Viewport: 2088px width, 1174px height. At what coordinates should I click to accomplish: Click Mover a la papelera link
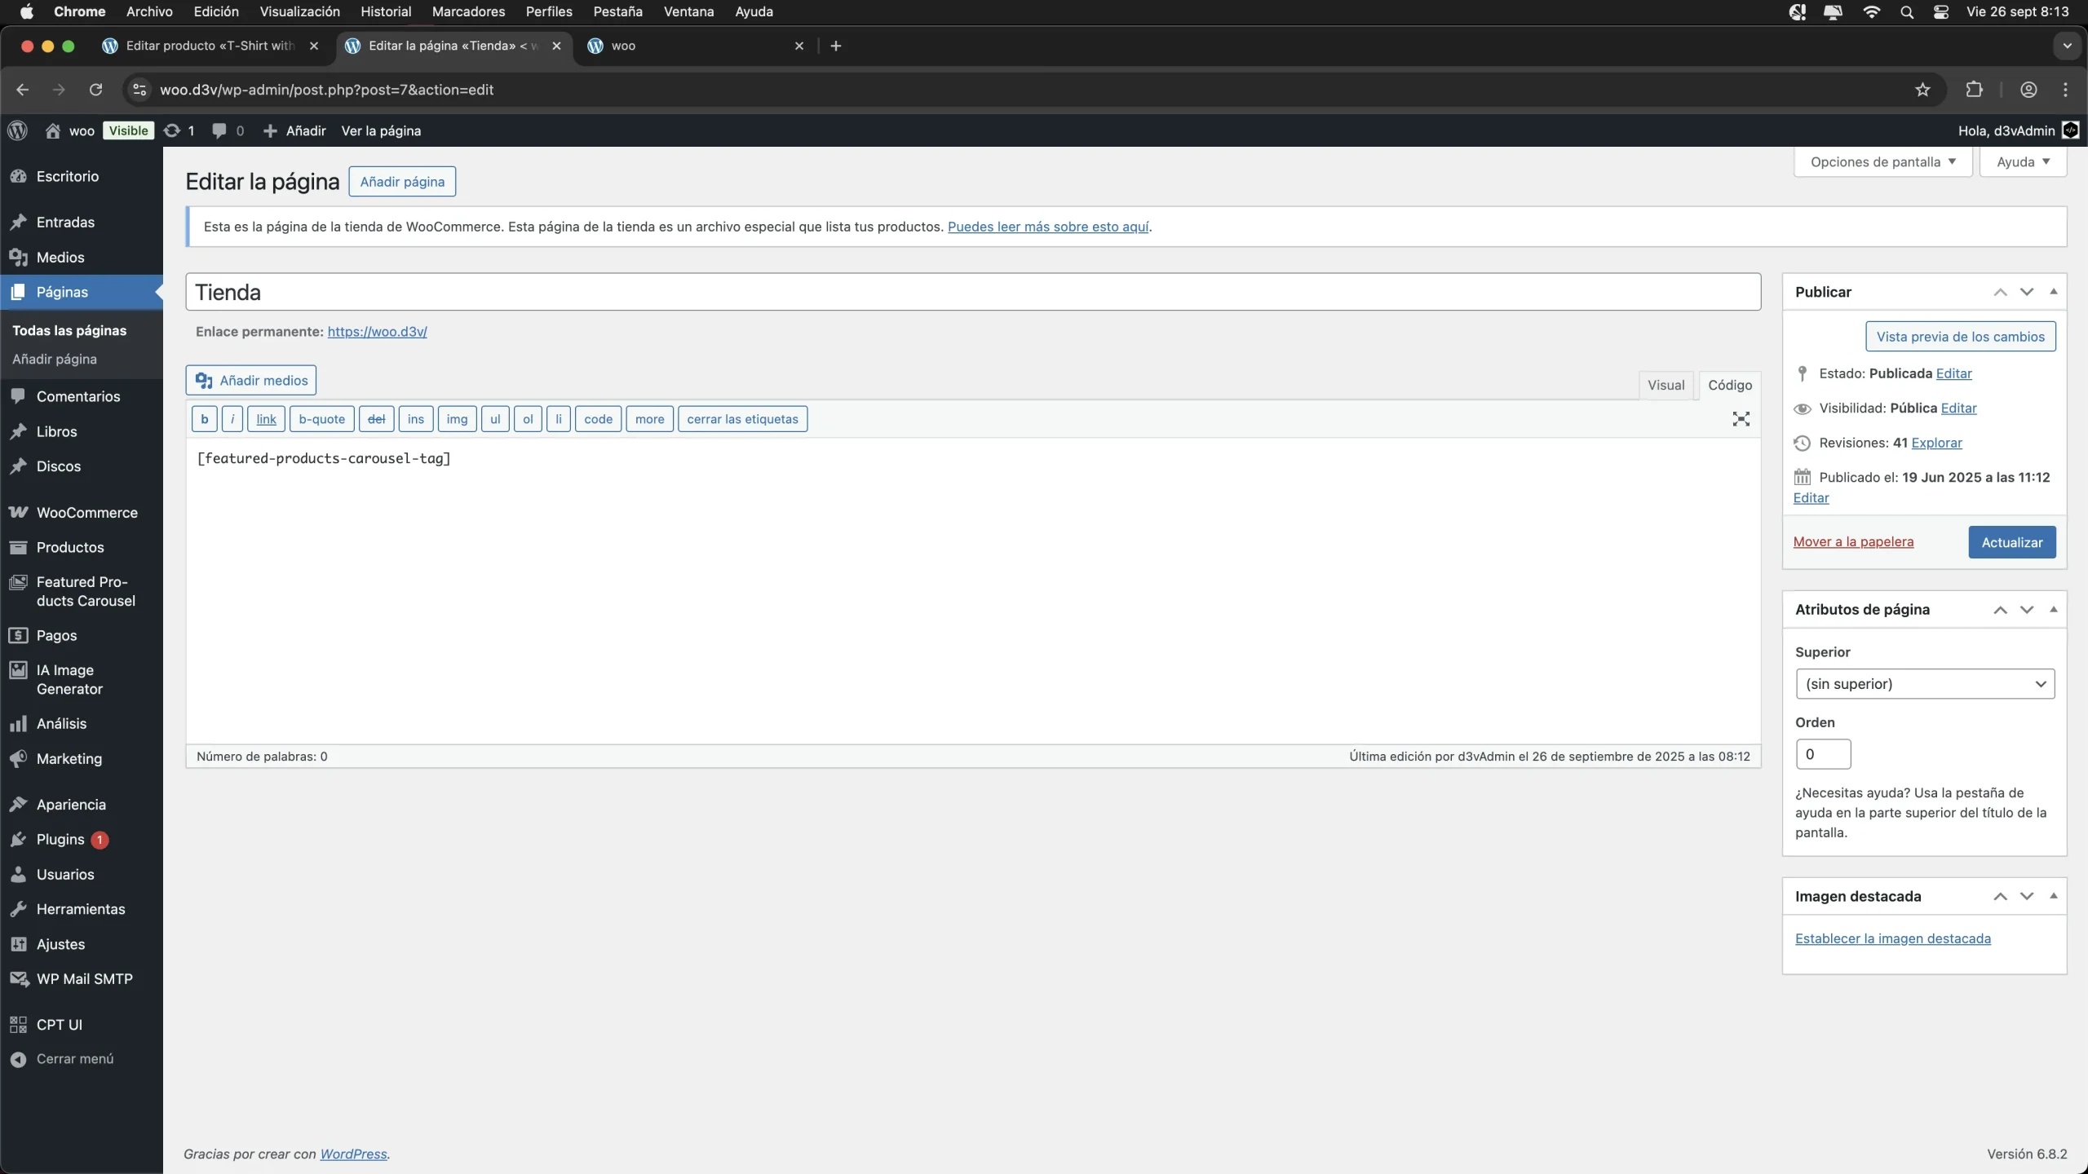[1853, 541]
